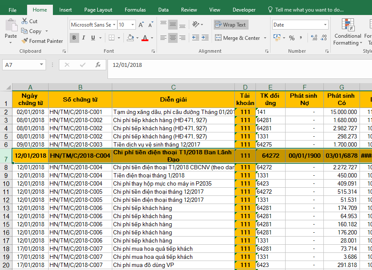Click the Insert Function fx icon
This screenshot has height=270, width=372.
tap(98, 65)
